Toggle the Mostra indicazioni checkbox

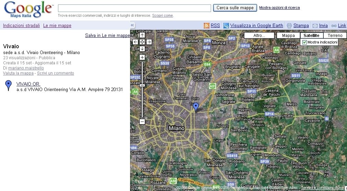(x=304, y=42)
